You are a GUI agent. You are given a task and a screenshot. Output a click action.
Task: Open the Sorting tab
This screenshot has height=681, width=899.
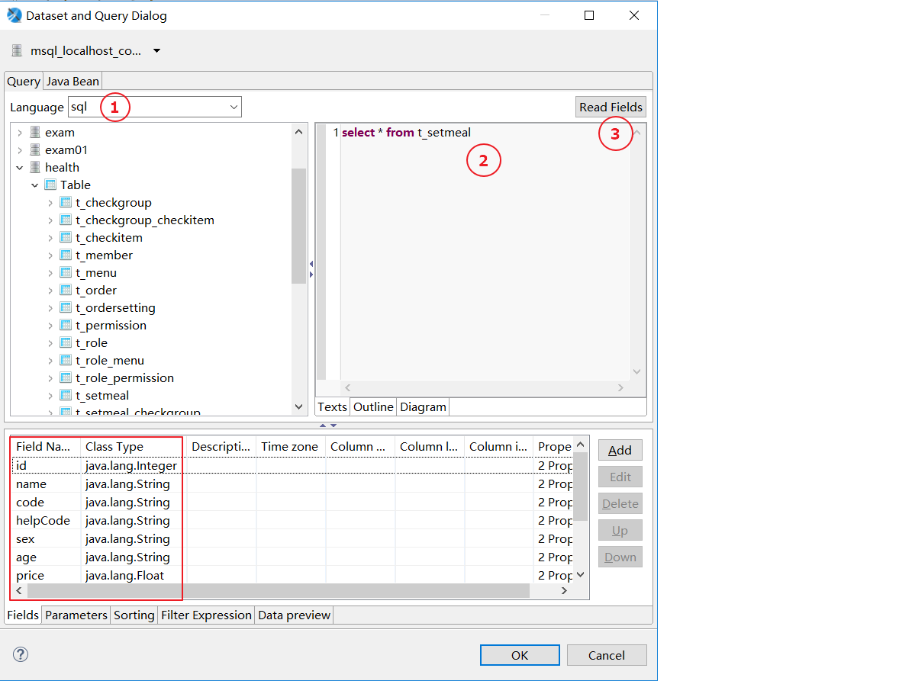pyautogui.click(x=134, y=615)
